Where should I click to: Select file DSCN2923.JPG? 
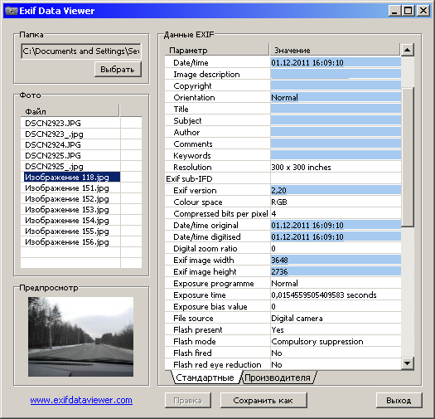pos(70,123)
